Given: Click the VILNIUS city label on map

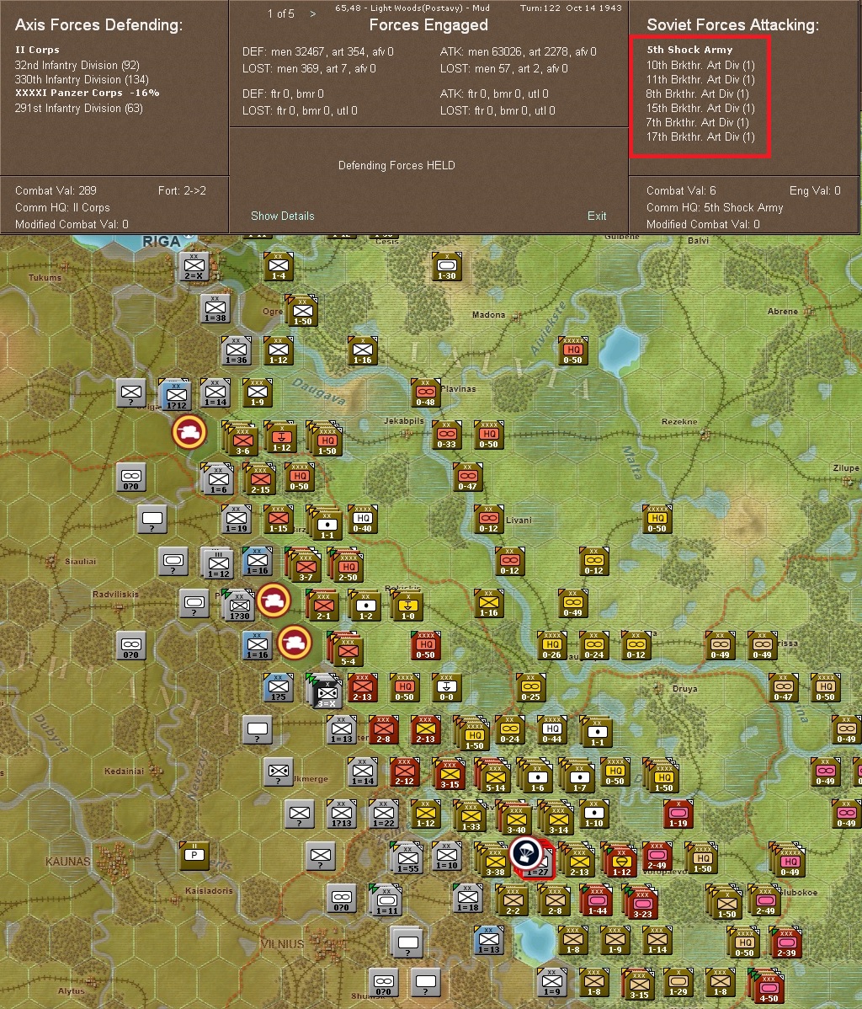Looking at the screenshot, I should click(282, 944).
